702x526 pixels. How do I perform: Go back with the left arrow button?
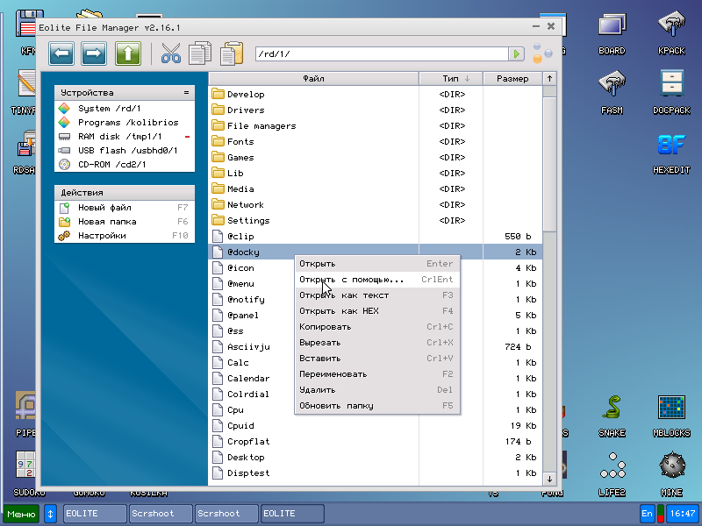61,53
